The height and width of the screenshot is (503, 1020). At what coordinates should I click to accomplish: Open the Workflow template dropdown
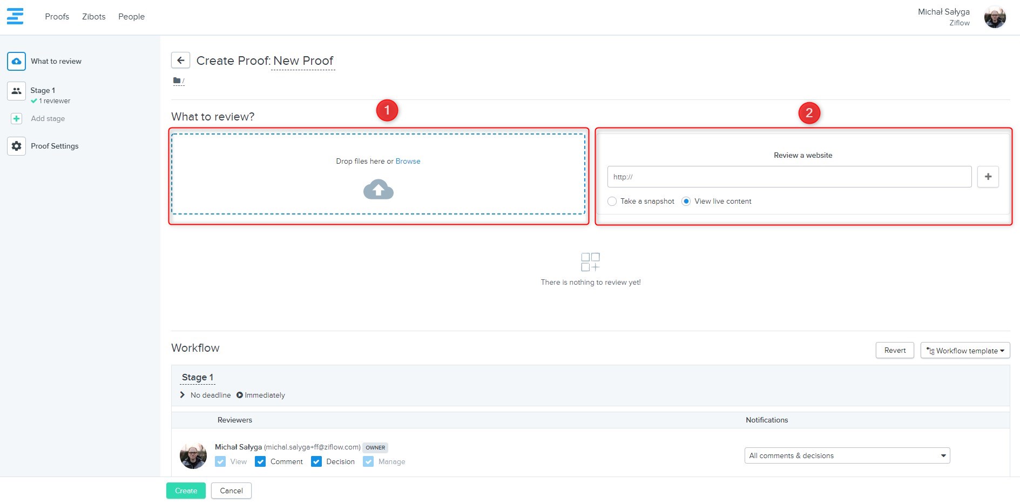965,351
